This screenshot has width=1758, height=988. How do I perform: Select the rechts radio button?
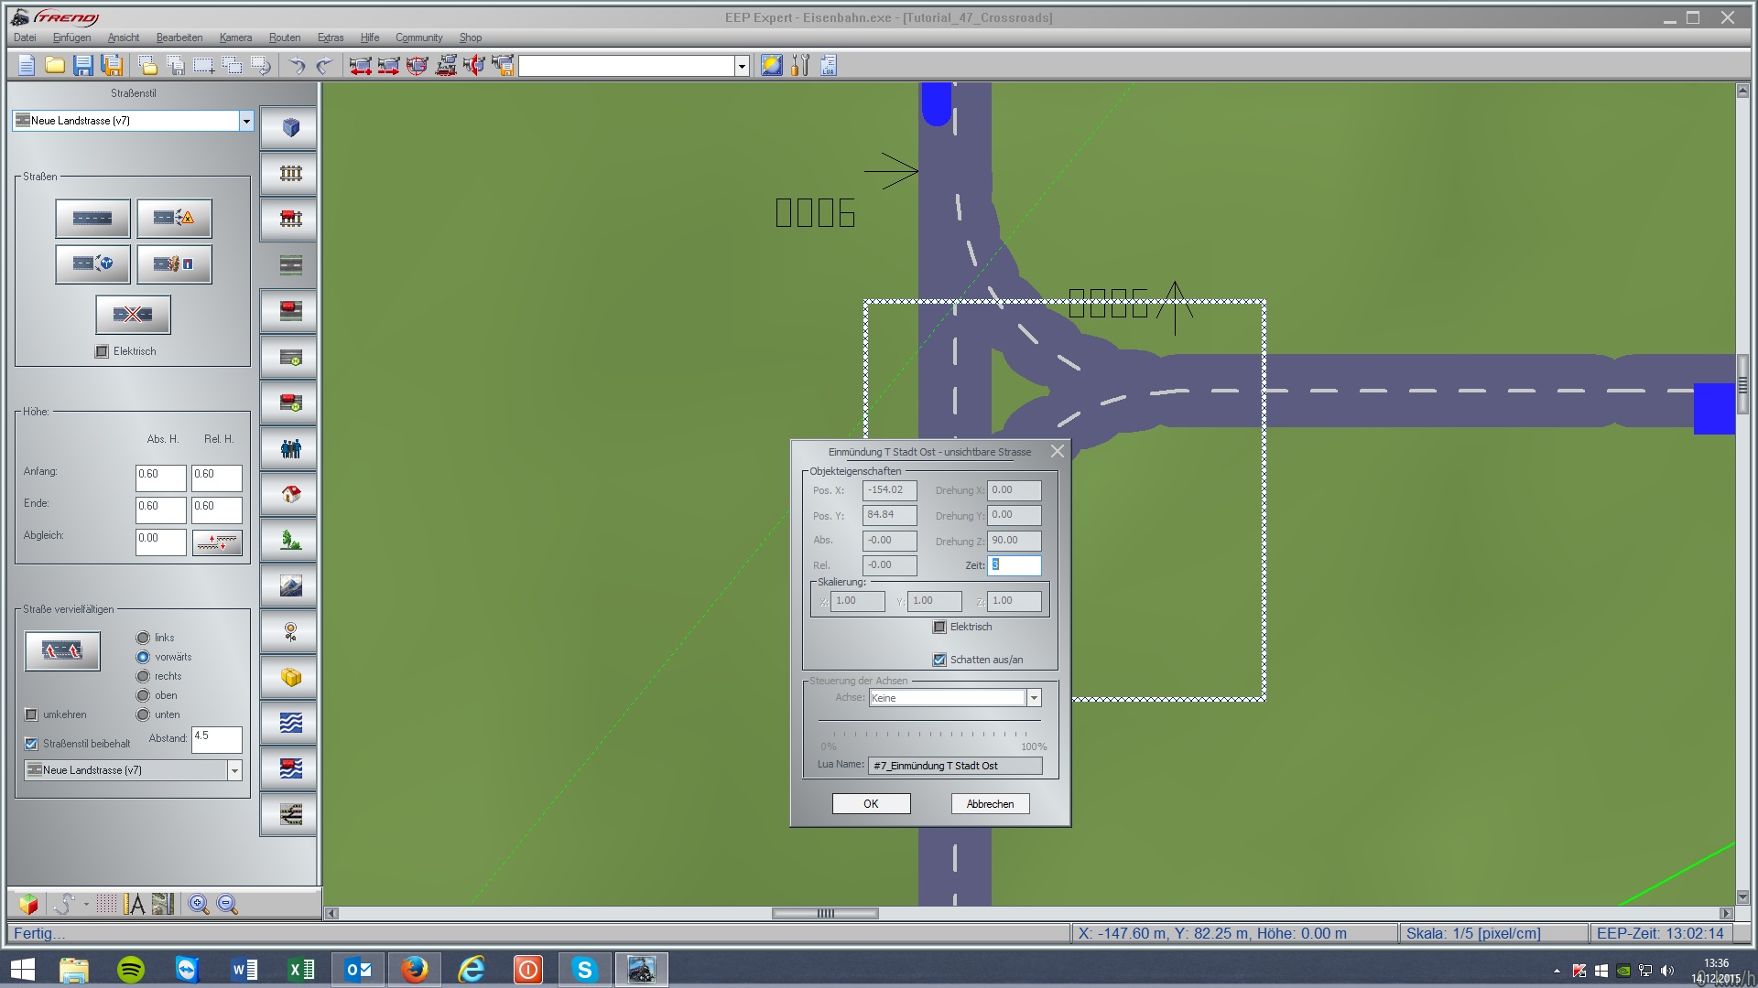(x=143, y=677)
